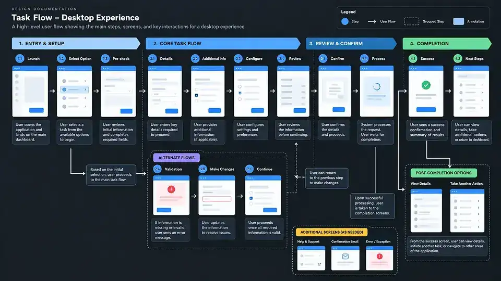Click the POST-COMPLETION OPTIONS green label

pos(444,173)
